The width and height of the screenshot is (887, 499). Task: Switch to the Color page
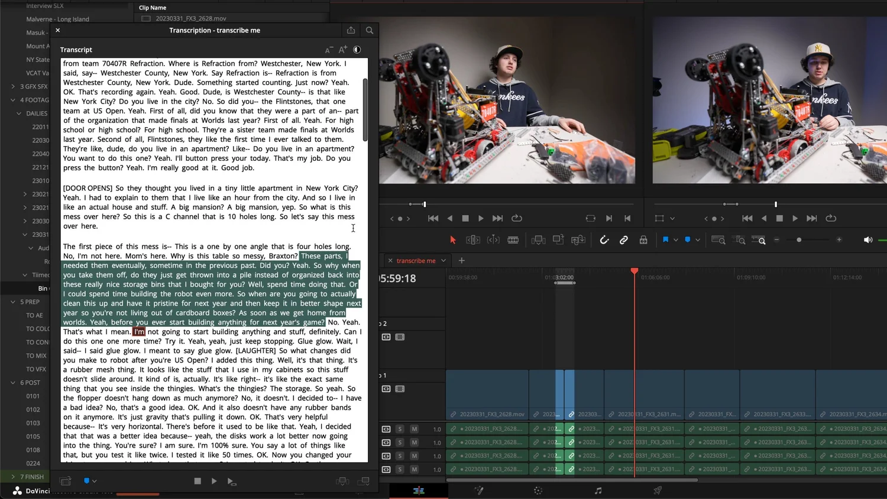537,490
